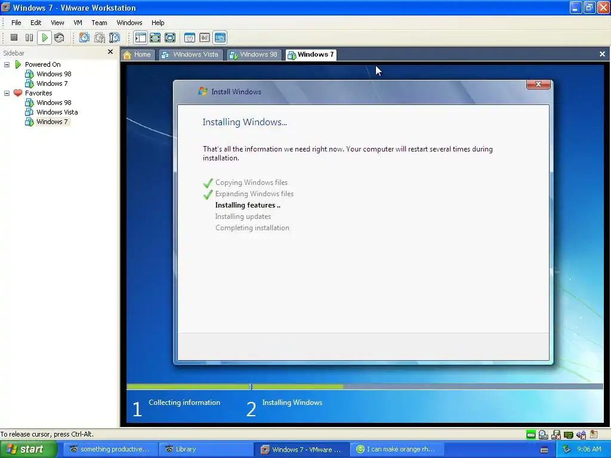Screen dimensions: 611x458
Task: Click the Collecting information progress bar segment
Action: pos(188,386)
